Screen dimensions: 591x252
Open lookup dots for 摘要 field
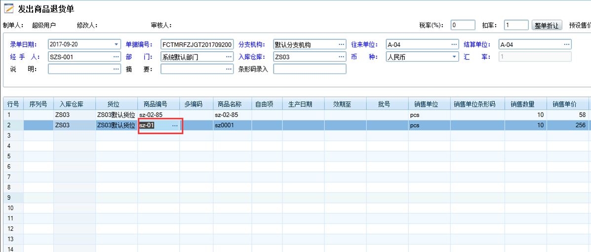[229, 69]
